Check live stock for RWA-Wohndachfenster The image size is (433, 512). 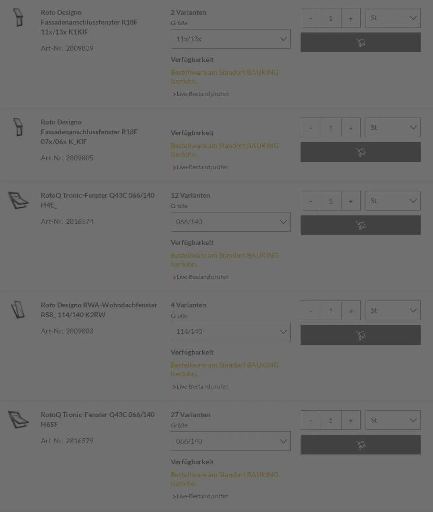point(202,387)
